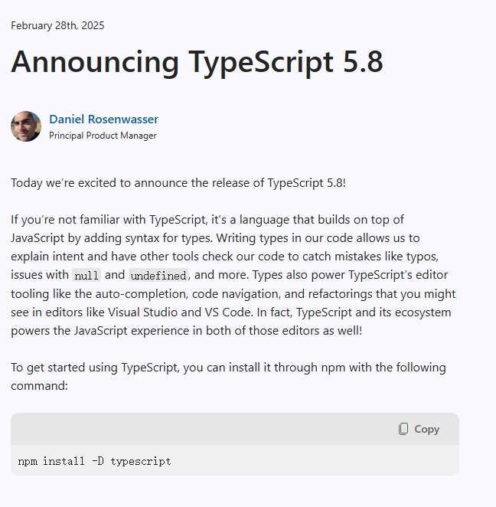Click the "If you're not familiar" line
This screenshot has width=496, height=507.
(207, 220)
